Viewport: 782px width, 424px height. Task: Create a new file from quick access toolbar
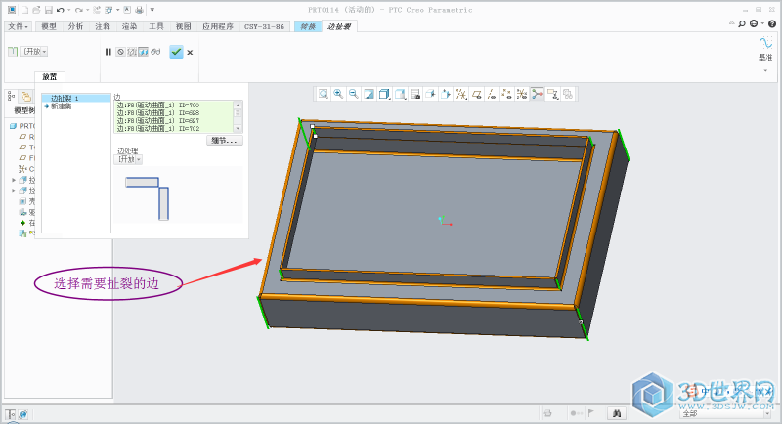(25, 10)
